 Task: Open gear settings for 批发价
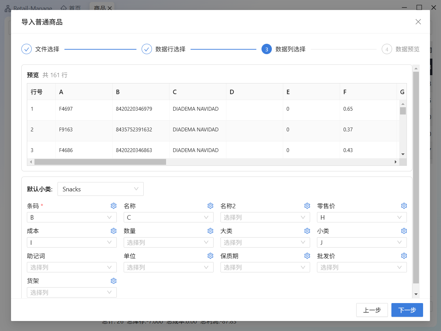point(404,256)
